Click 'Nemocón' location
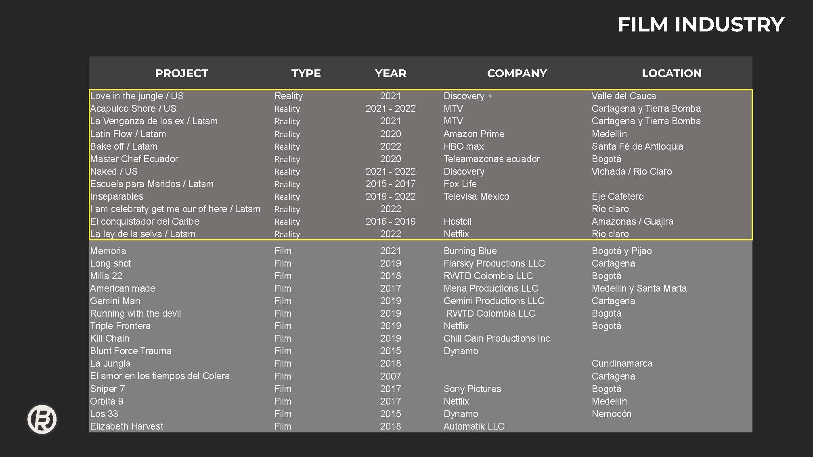The image size is (813, 457). pyautogui.click(x=612, y=414)
